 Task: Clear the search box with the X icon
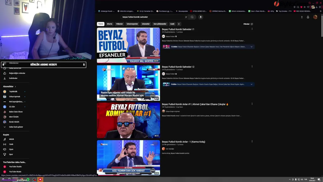tap(186, 17)
